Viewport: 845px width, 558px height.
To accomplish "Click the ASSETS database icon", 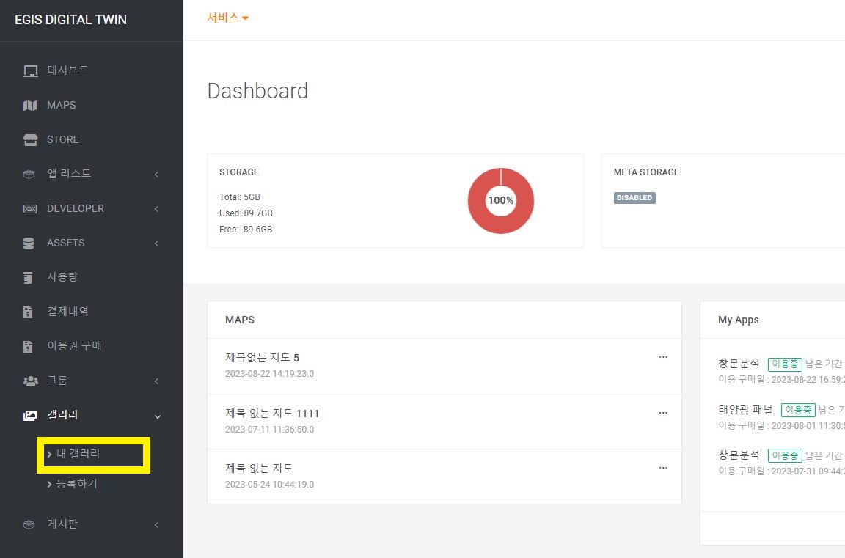I will (29, 243).
